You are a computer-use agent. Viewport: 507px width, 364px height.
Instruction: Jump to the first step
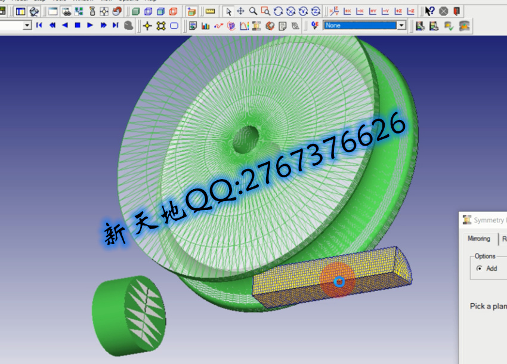39,26
